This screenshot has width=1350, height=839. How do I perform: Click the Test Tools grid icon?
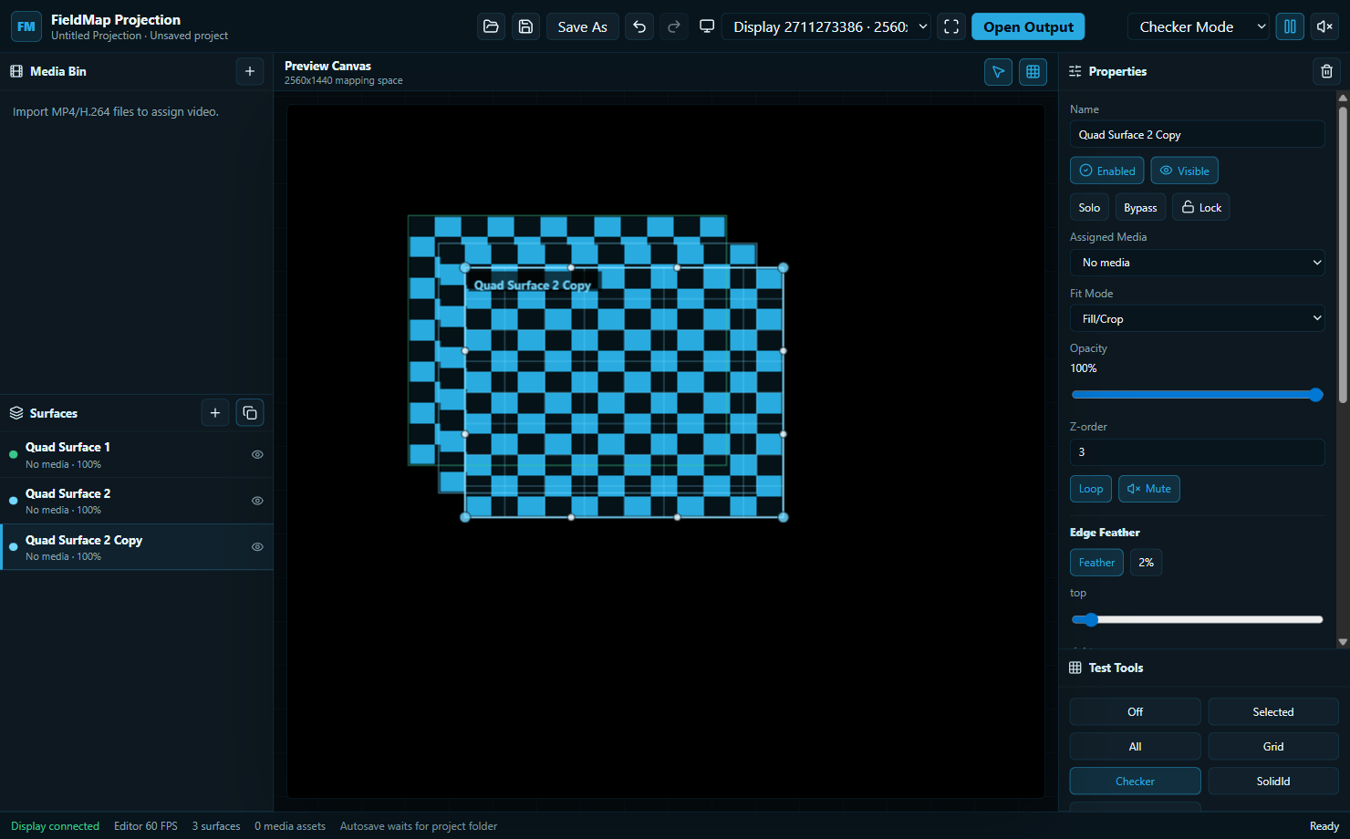click(x=1075, y=668)
